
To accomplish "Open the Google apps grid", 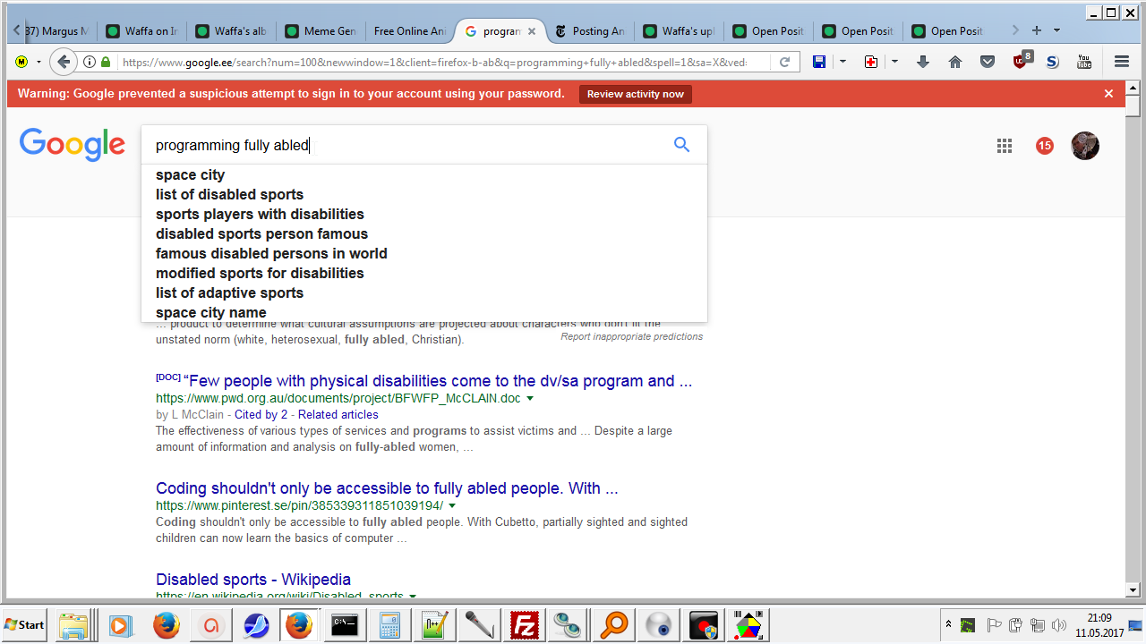I will (1005, 146).
